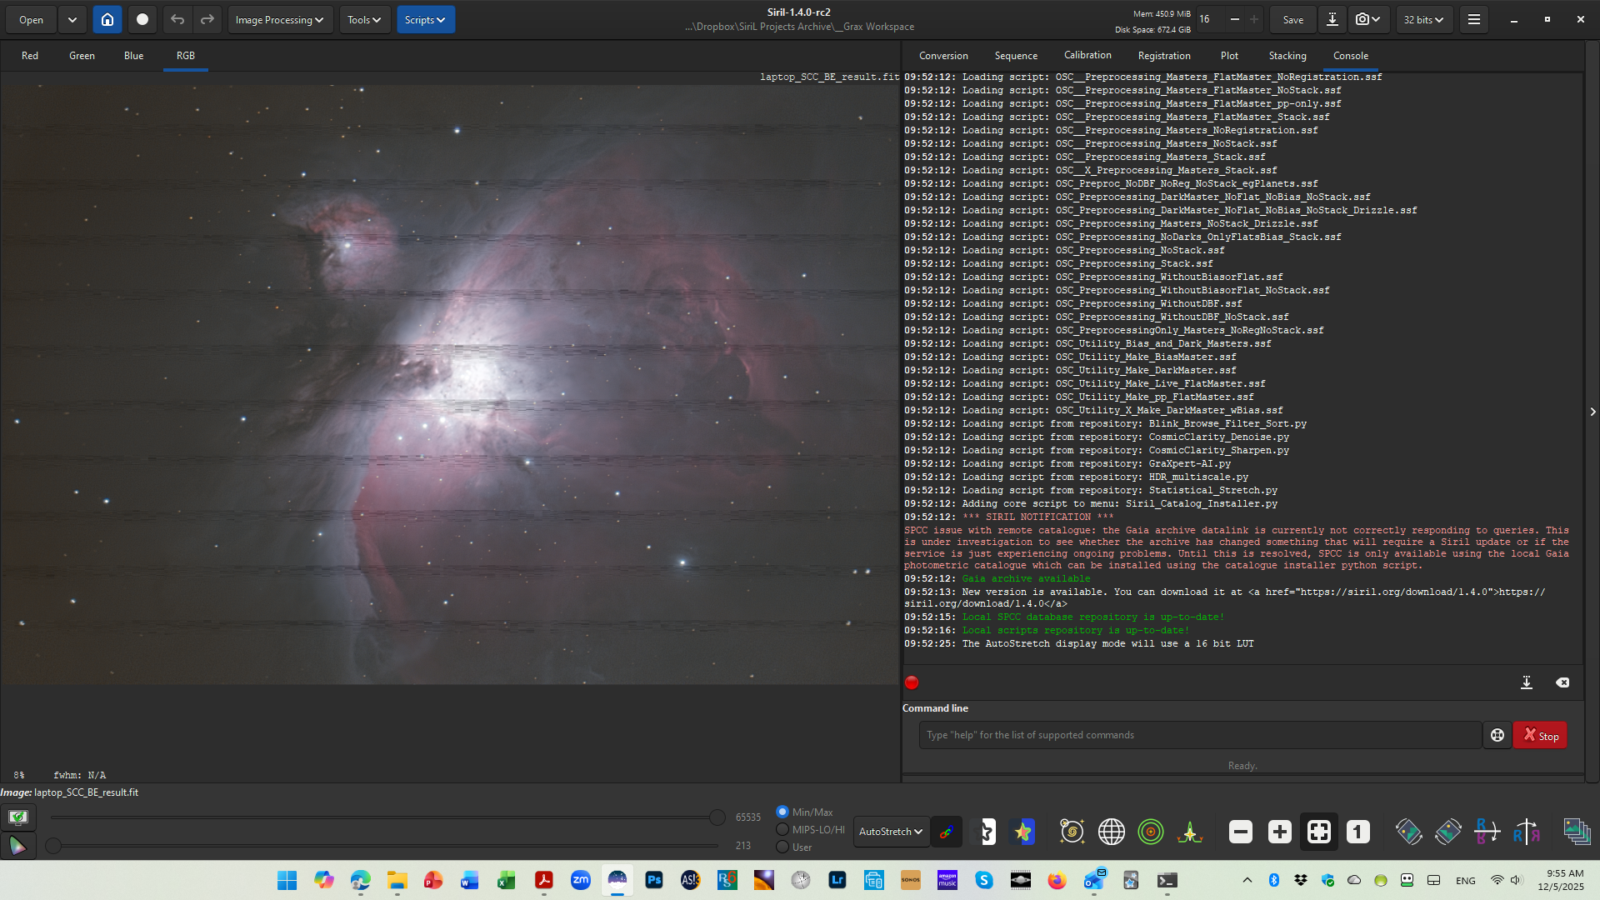Click the home working directory icon
Viewport: 1600px width, 900px height.
pos(107,19)
